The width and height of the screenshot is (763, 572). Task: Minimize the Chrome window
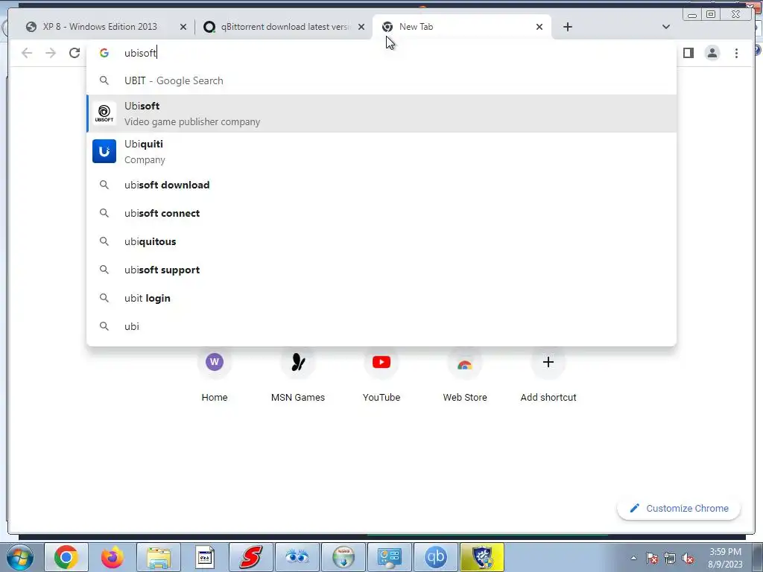coord(692,14)
